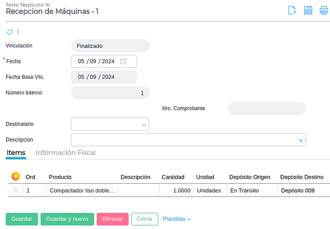Click the new document icon
Screen dimensions: 330x229
pos(292,10)
